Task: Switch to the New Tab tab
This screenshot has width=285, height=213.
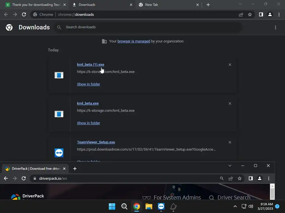Action: pos(168,5)
